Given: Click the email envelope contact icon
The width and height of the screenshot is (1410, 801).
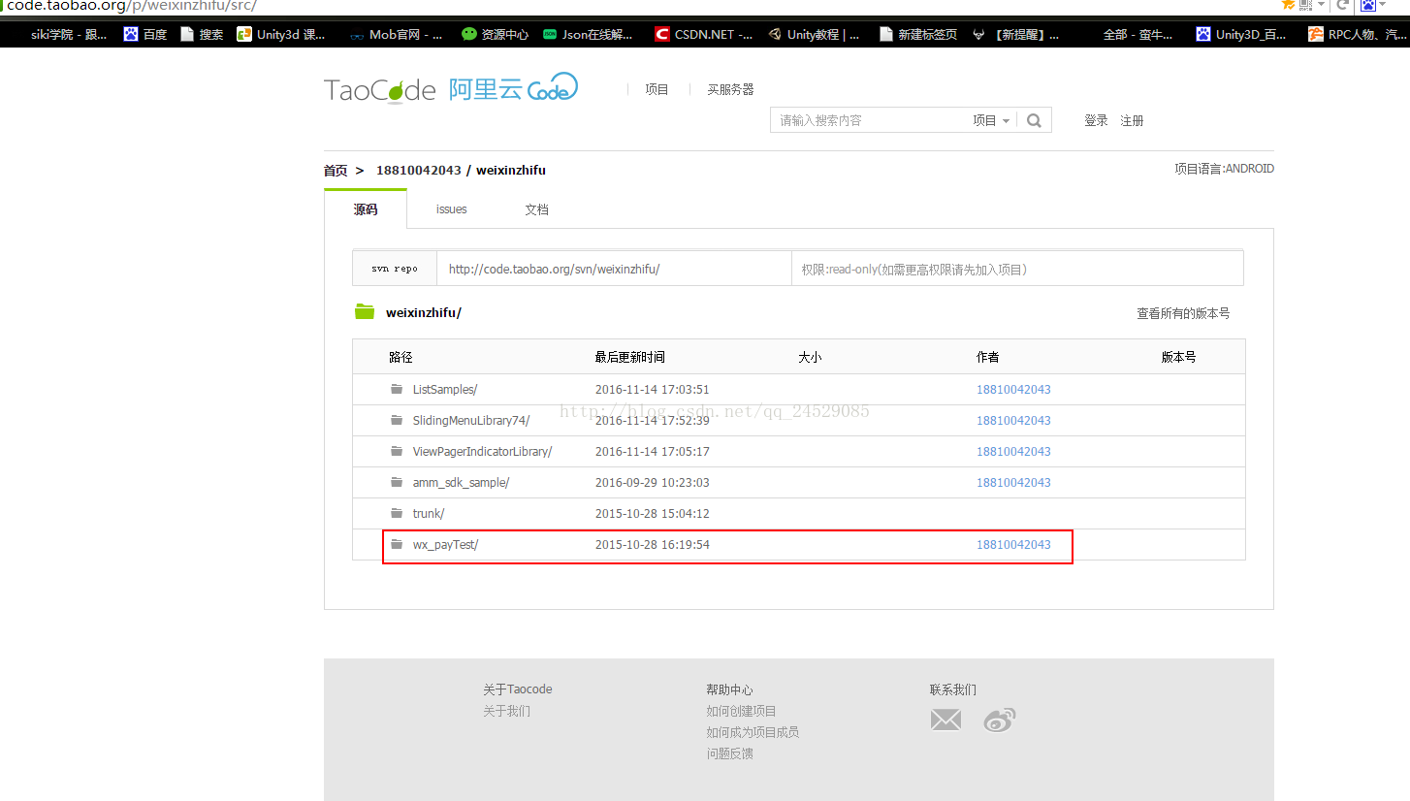Looking at the screenshot, I should pos(945,720).
